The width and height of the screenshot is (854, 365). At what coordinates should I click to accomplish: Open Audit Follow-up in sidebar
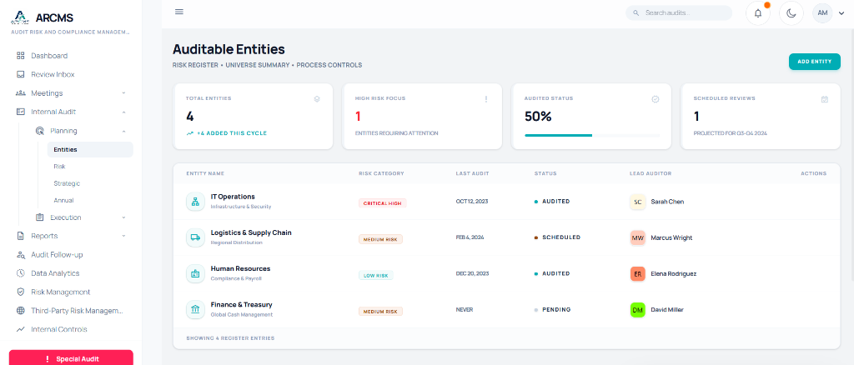(x=57, y=254)
